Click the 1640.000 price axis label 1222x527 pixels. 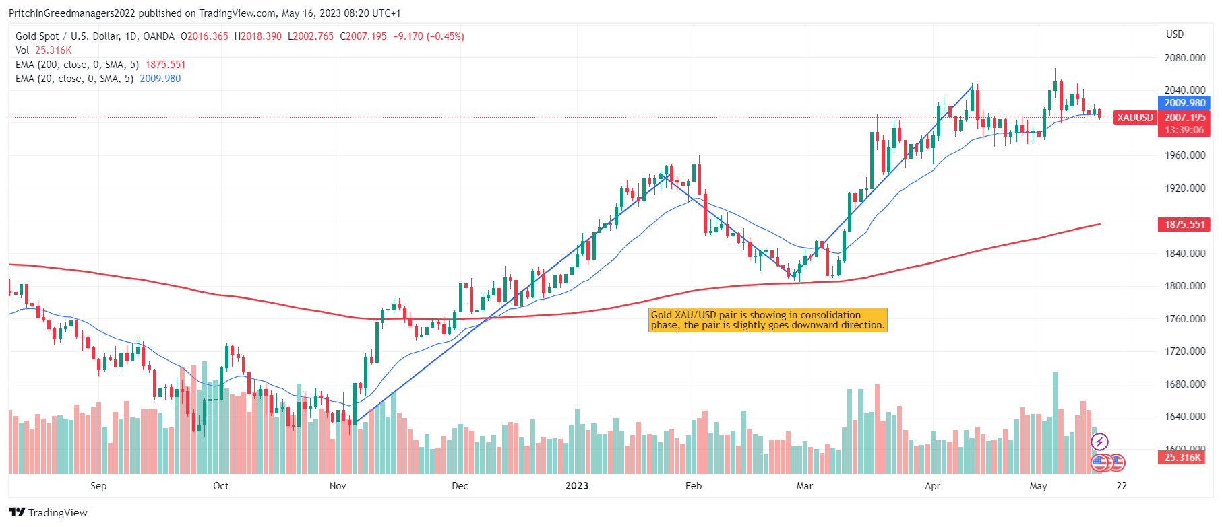(1185, 417)
